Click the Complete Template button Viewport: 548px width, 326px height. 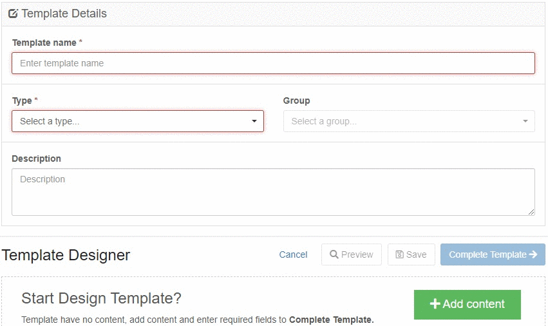(492, 254)
